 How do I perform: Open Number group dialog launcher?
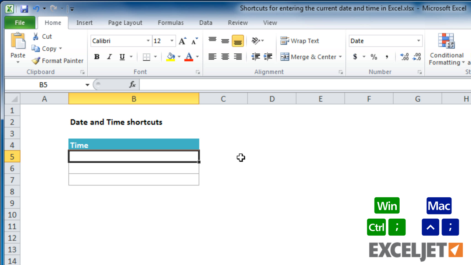[419, 73]
